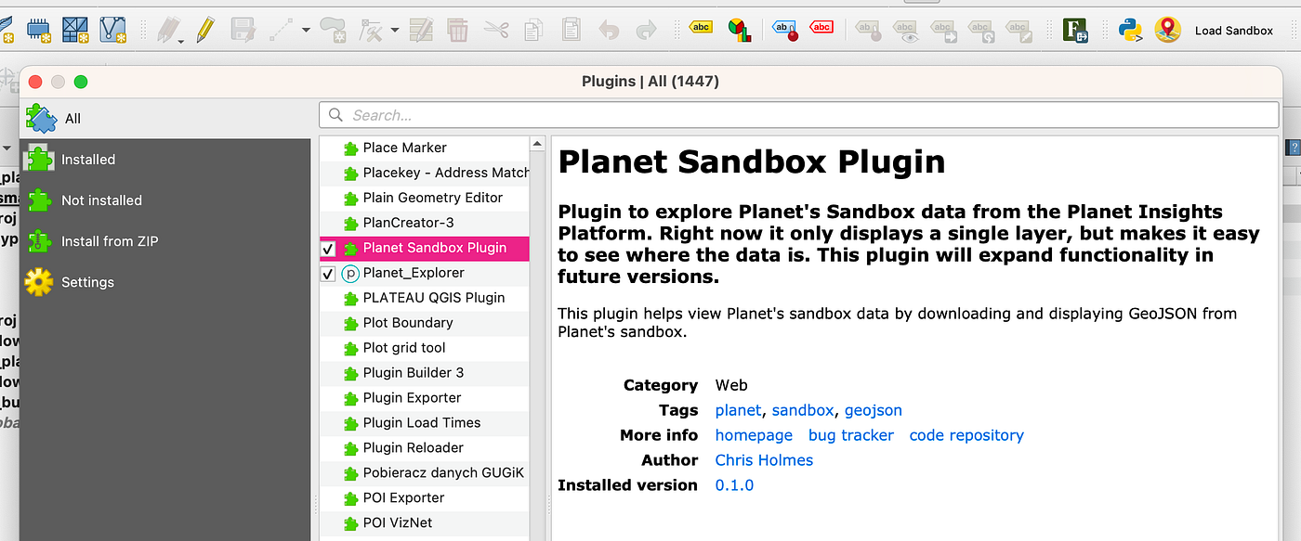Image resolution: width=1301 pixels, height=541 pixels.
Task: Uncheck the Planet Sandbox Plugin checkbox
Action: click(328, 249)
